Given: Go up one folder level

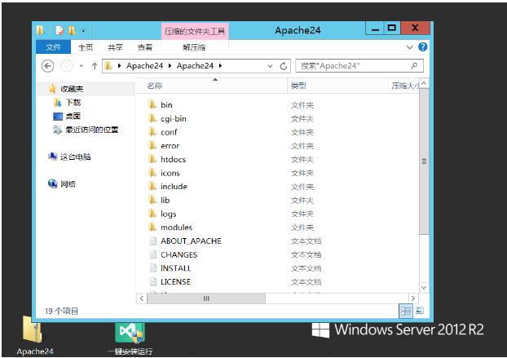Looking at the screenshot, I should [x=95, y=66].
